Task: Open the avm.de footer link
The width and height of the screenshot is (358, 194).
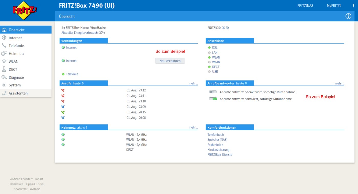Action: point(35,189)
